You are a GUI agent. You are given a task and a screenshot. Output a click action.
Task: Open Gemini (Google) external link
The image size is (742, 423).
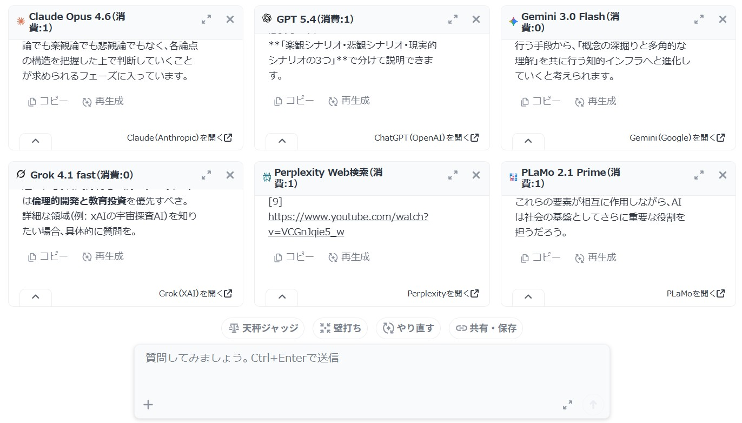click(677, 138)
